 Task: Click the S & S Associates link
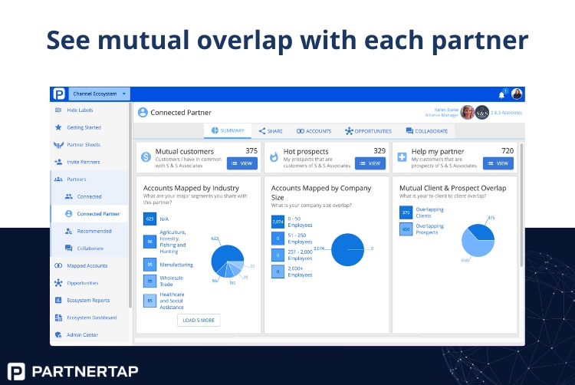coord(506,113)
